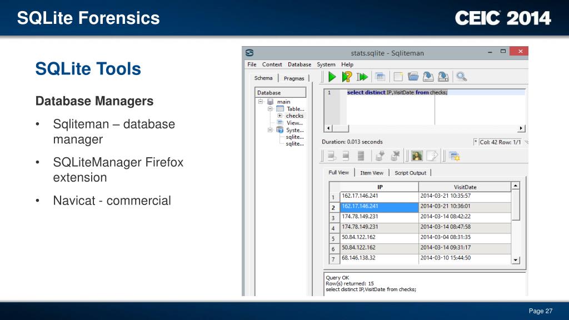Select the System catalogue node label
The image size is (569, 320).
(295, 130)
